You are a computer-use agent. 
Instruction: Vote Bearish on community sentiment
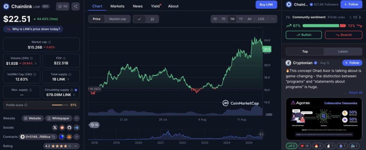(x=343, y=35)
